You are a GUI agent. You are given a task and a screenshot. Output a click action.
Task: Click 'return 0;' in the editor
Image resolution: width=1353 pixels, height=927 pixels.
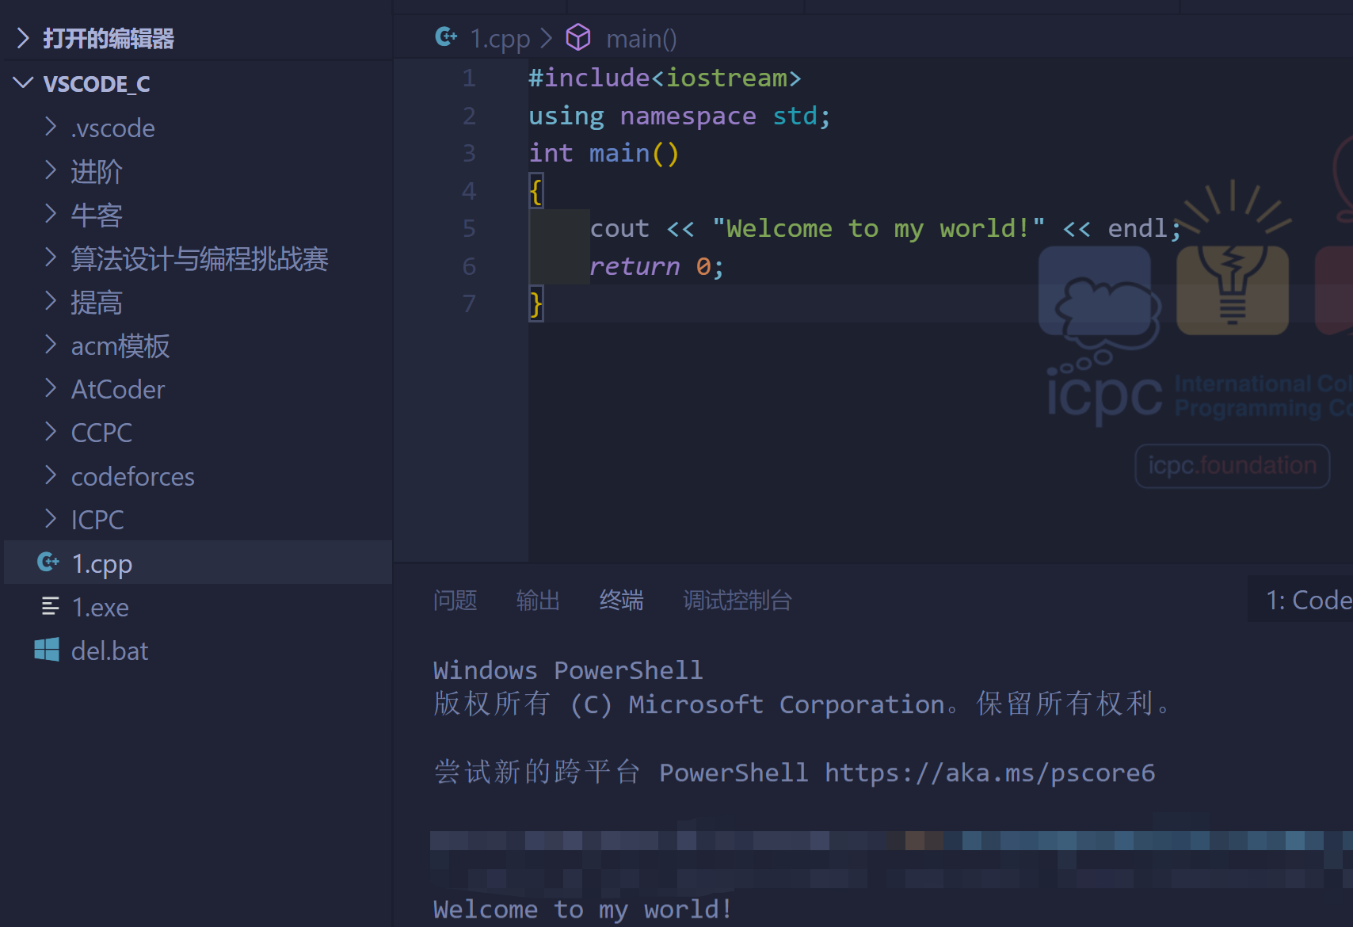(x=657, y=266)
